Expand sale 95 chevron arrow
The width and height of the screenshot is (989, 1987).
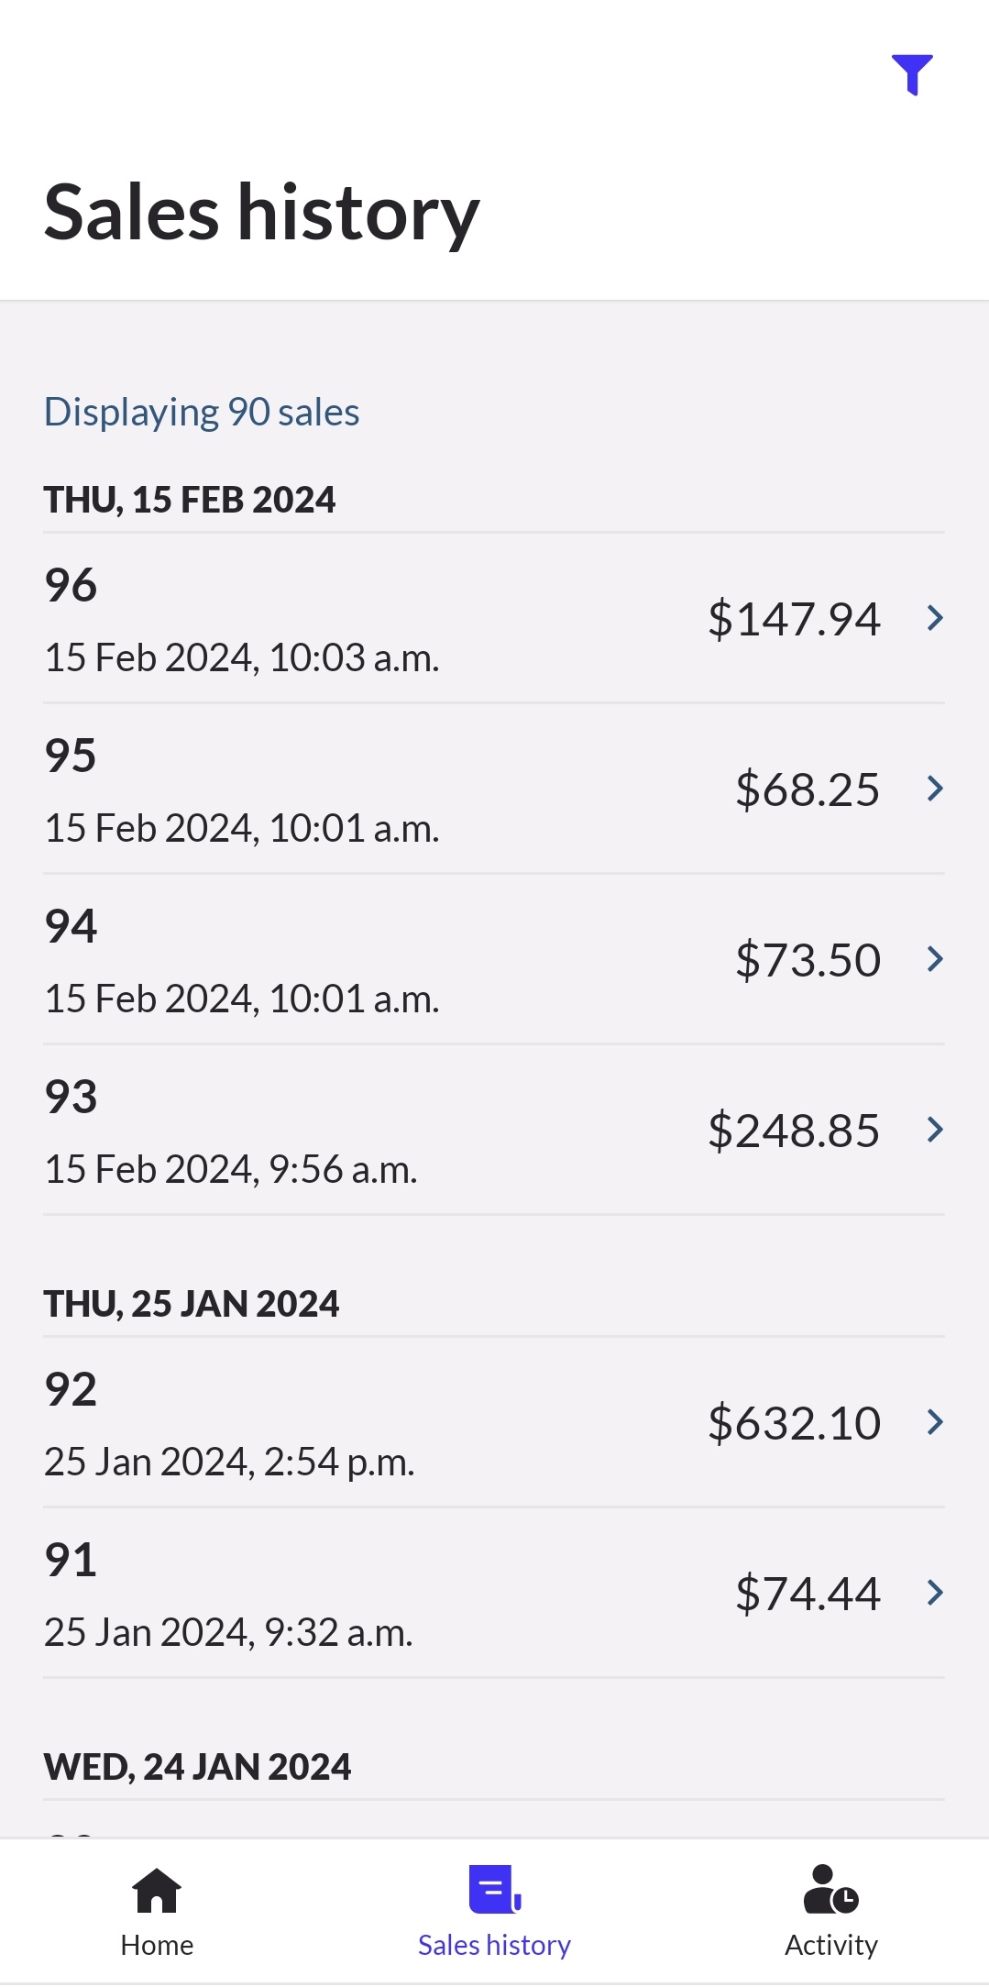pyautogui.click(x=935, y=789)
